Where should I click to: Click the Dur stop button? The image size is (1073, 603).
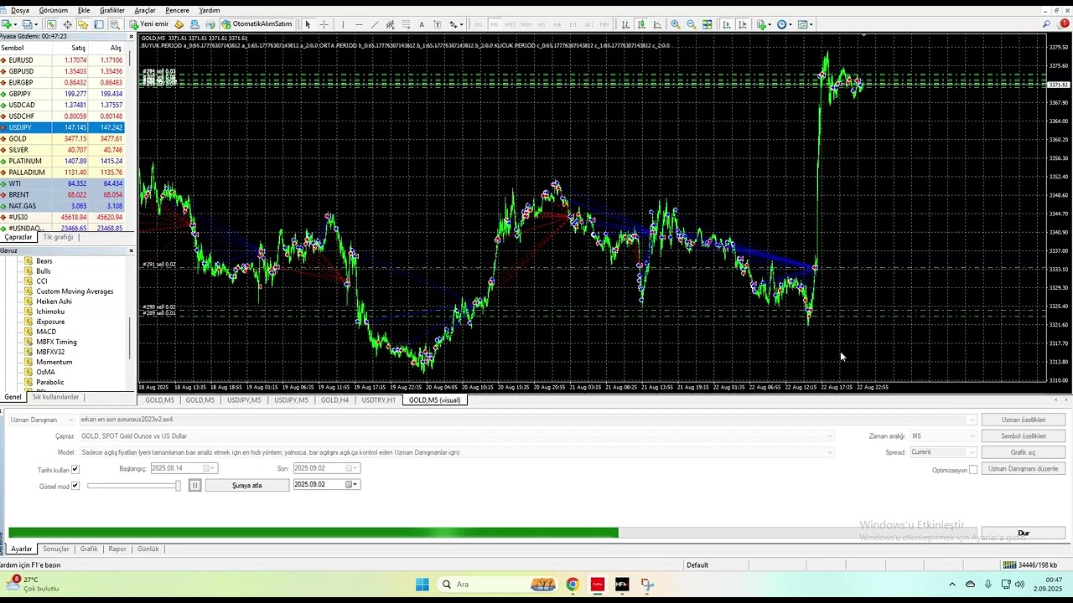click(1023, 533)
